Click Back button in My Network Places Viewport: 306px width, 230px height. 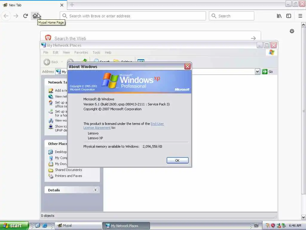click(51, 62)
